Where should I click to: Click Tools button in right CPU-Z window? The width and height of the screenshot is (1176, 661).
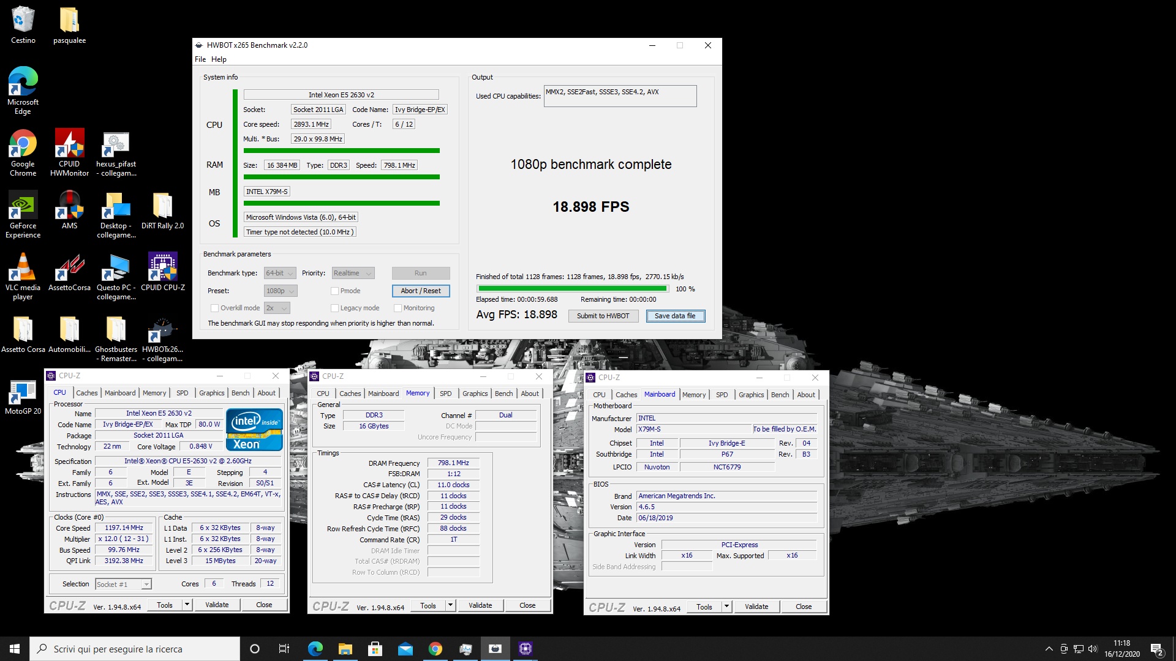[704, 607]
